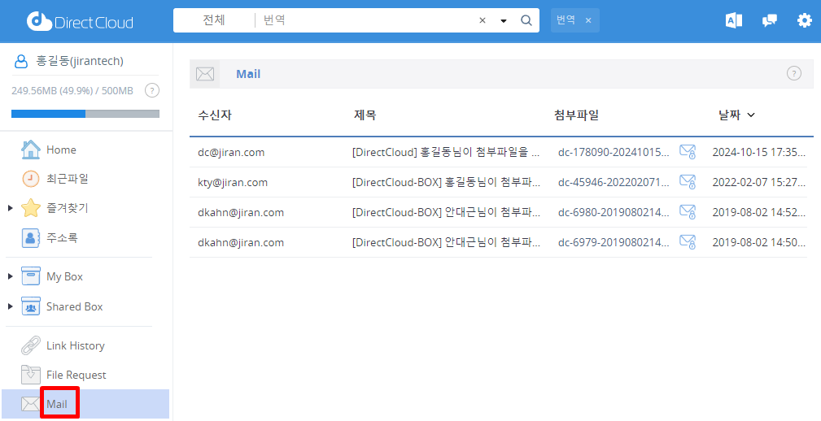Expand the 즐겨찾기 favorites tree
Image resolution: width=821 pixels, height=421 pixels.
point(10,209)
